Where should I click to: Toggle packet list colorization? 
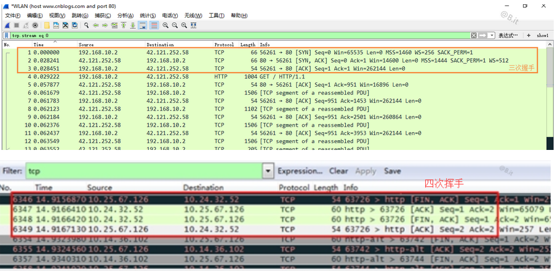point(153,25)
